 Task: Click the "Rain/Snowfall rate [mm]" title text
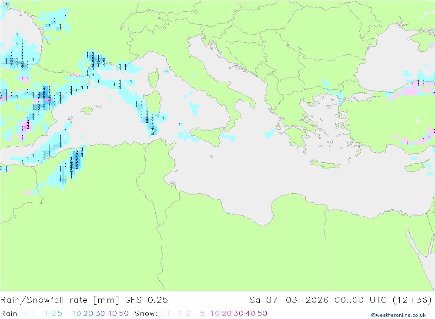(x=60, y=300)
